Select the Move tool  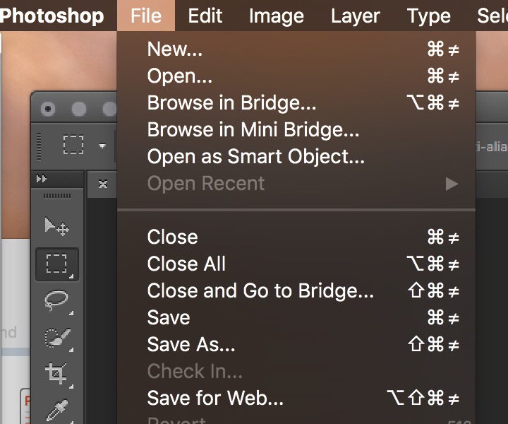click(56, 226)
